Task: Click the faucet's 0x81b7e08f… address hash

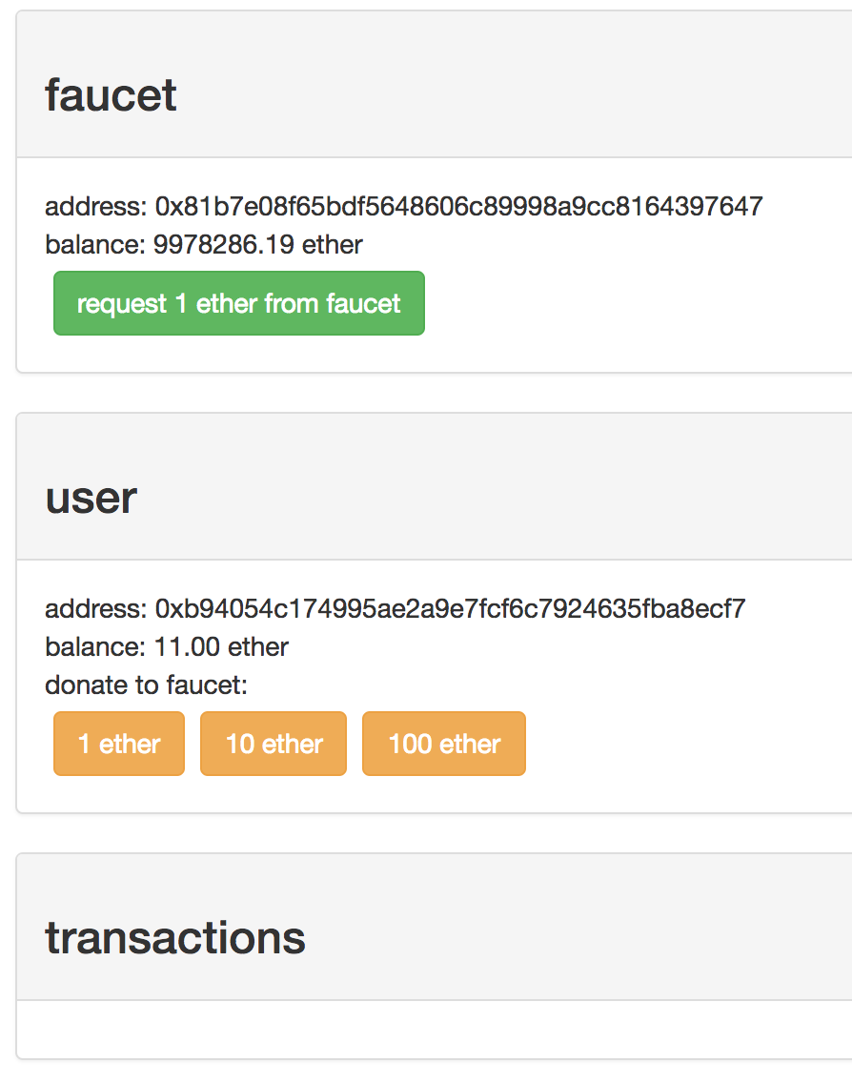Action: tap(458, 206)
